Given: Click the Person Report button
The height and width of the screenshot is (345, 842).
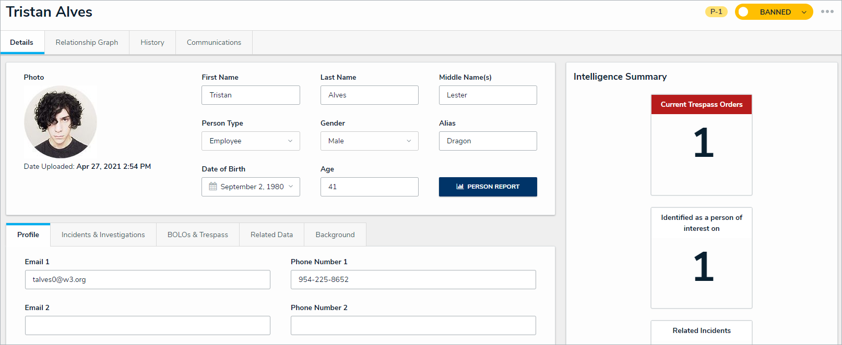Looking at the screenshot, I should 488,187.
